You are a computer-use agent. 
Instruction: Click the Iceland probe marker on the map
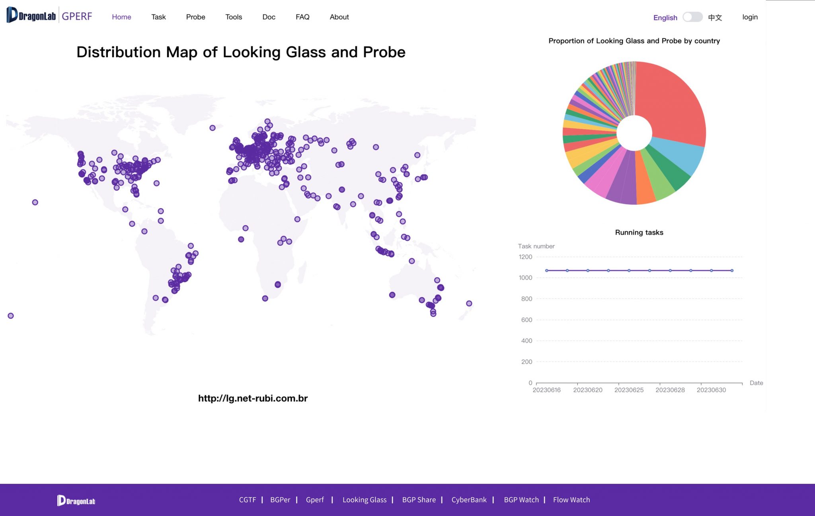pos(213,128)
